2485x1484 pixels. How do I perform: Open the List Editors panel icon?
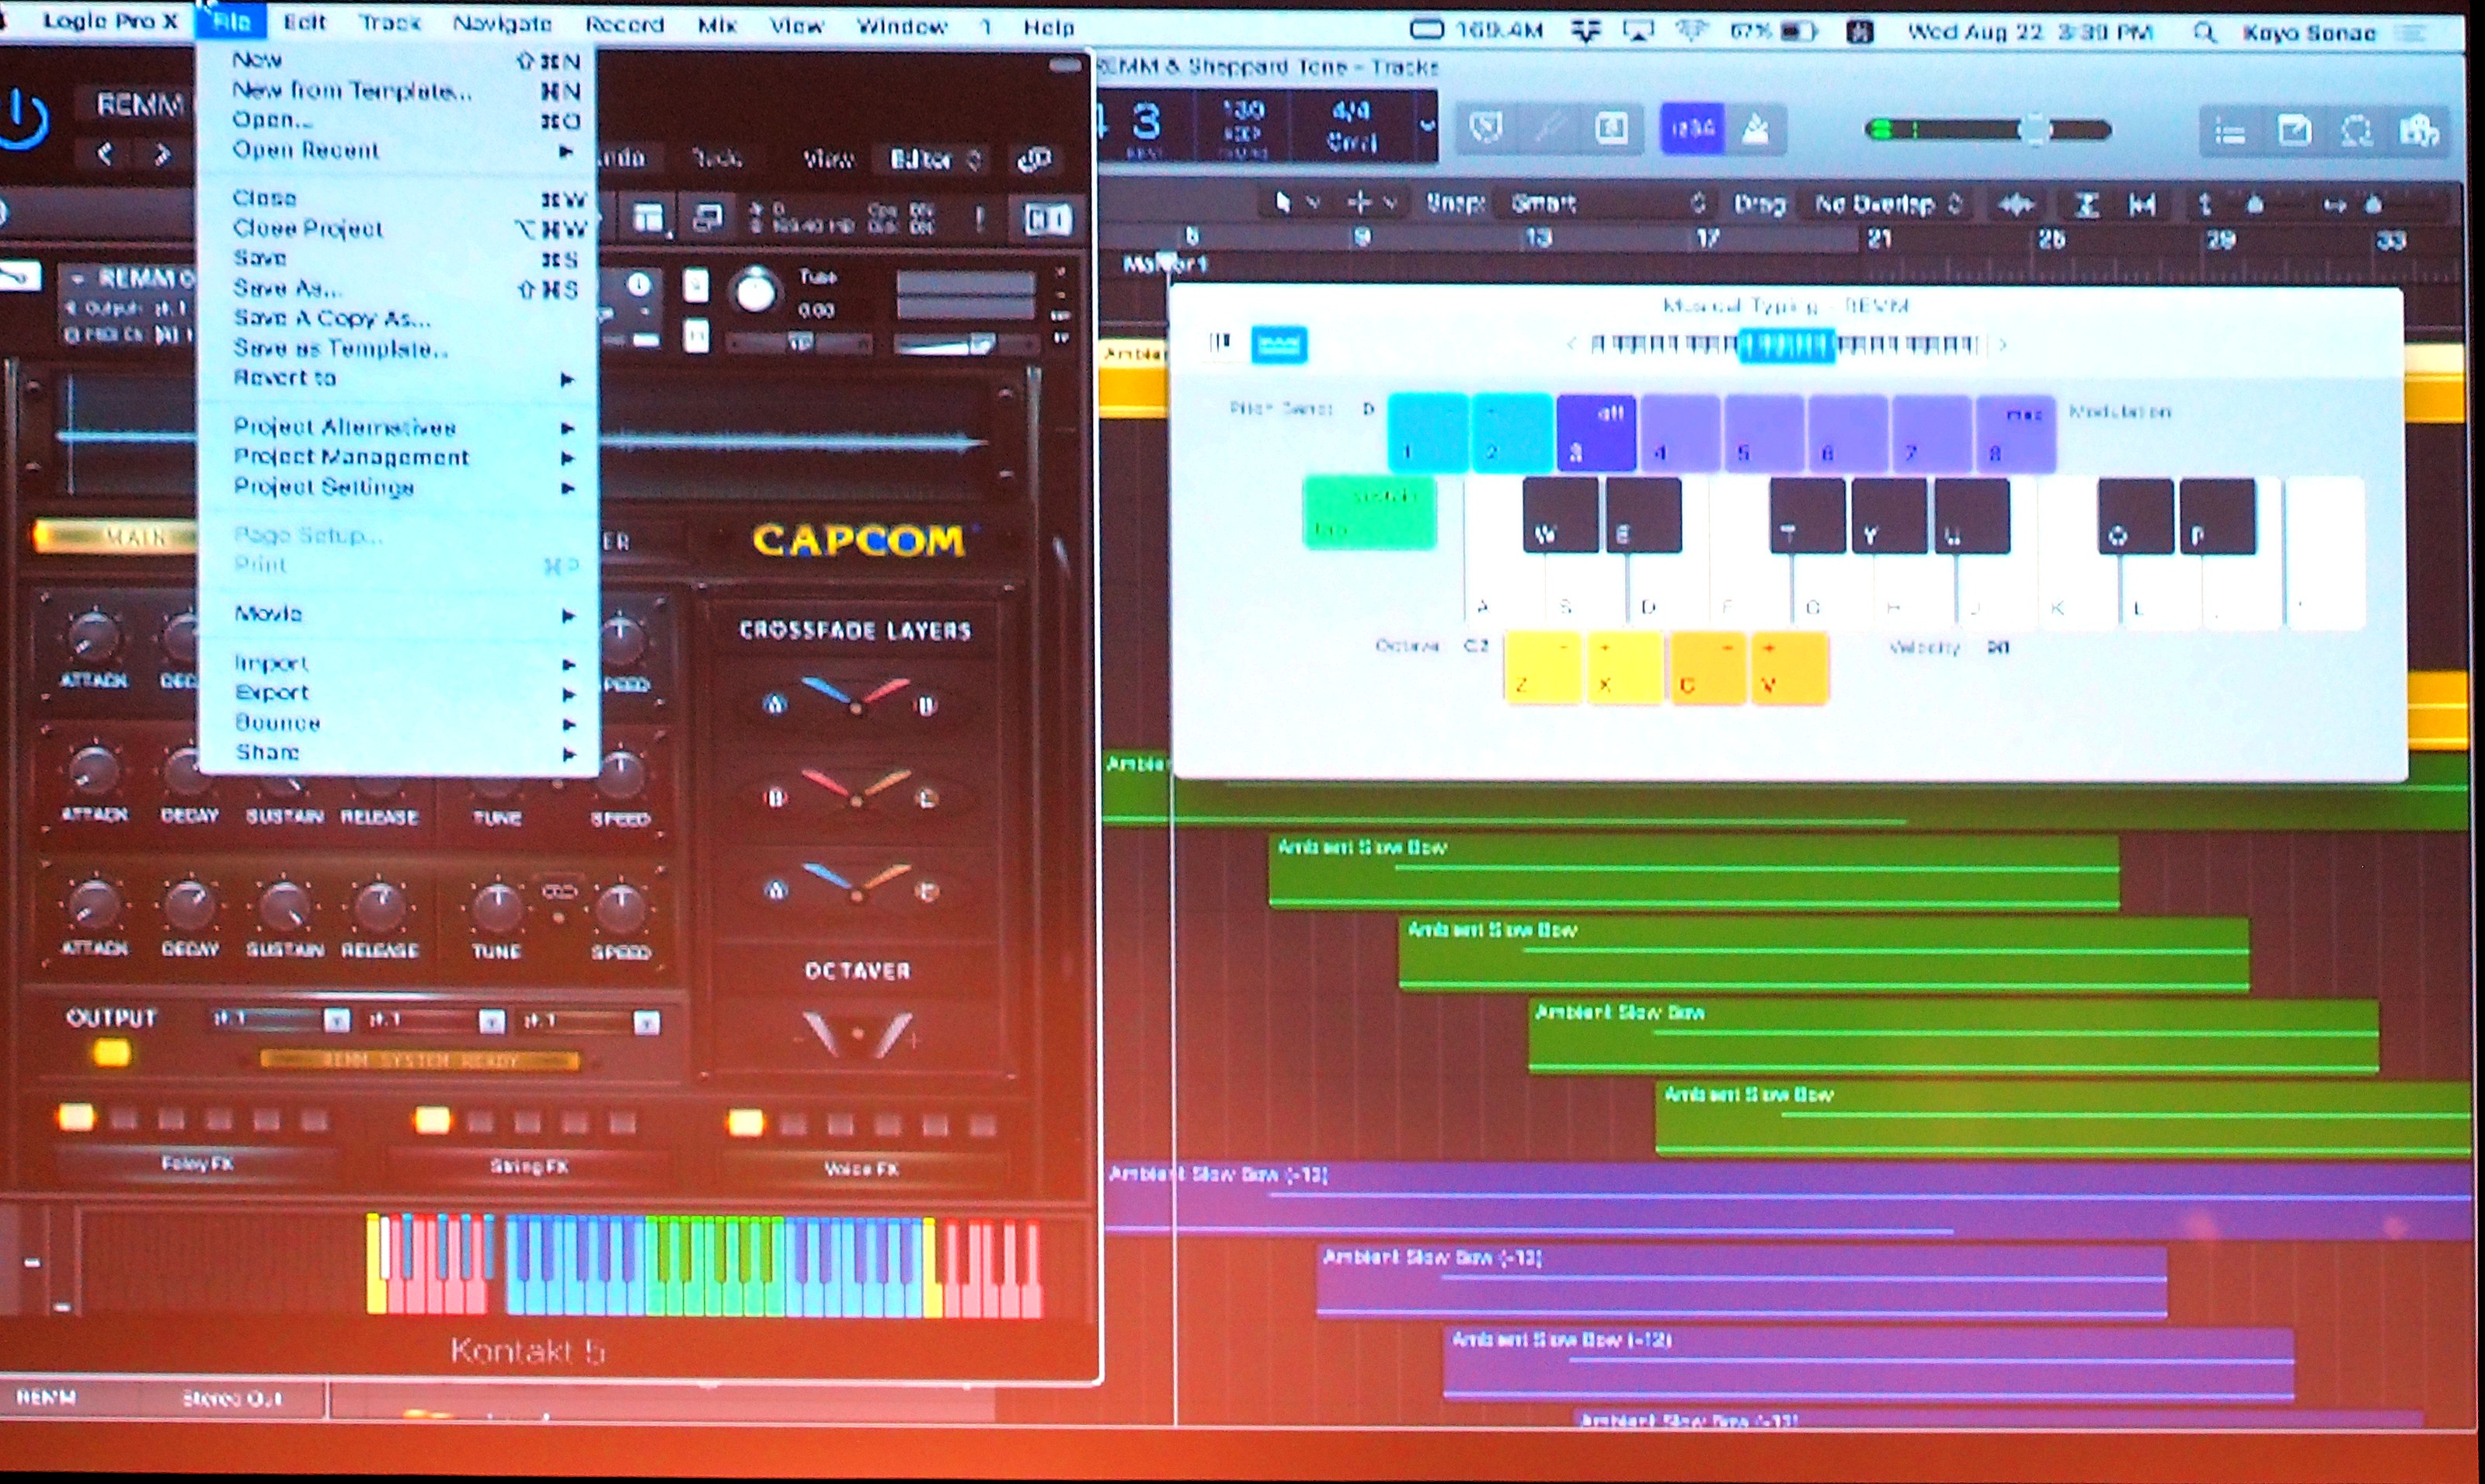2230,131
